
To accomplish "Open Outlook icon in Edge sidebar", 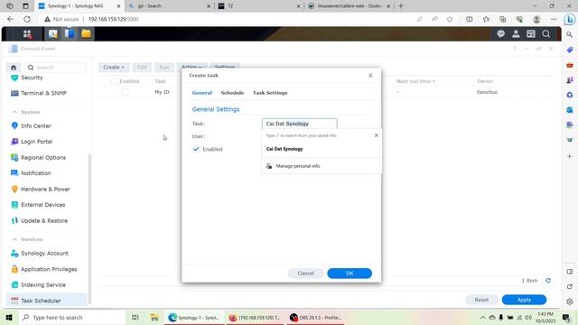I will [570, 110].
